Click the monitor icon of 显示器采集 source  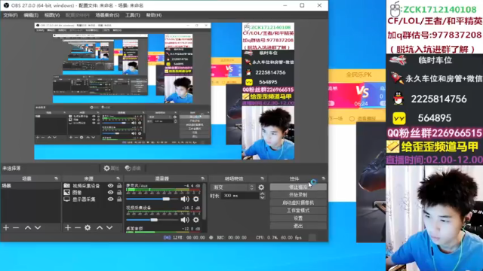point(67,199)
